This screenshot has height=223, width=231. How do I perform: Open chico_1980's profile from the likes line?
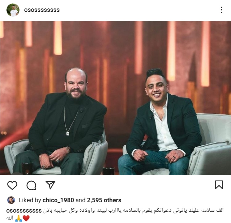tap(58, 200)
